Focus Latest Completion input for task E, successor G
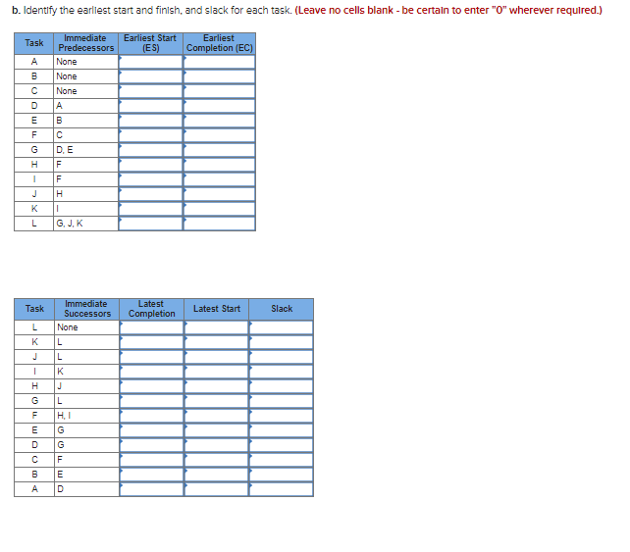630x552 pixels. [151, 430]
